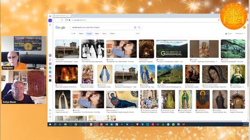Open the black X icon in Opera sidebar
Screen dimensions: 250x140
[x=50, y=80]
